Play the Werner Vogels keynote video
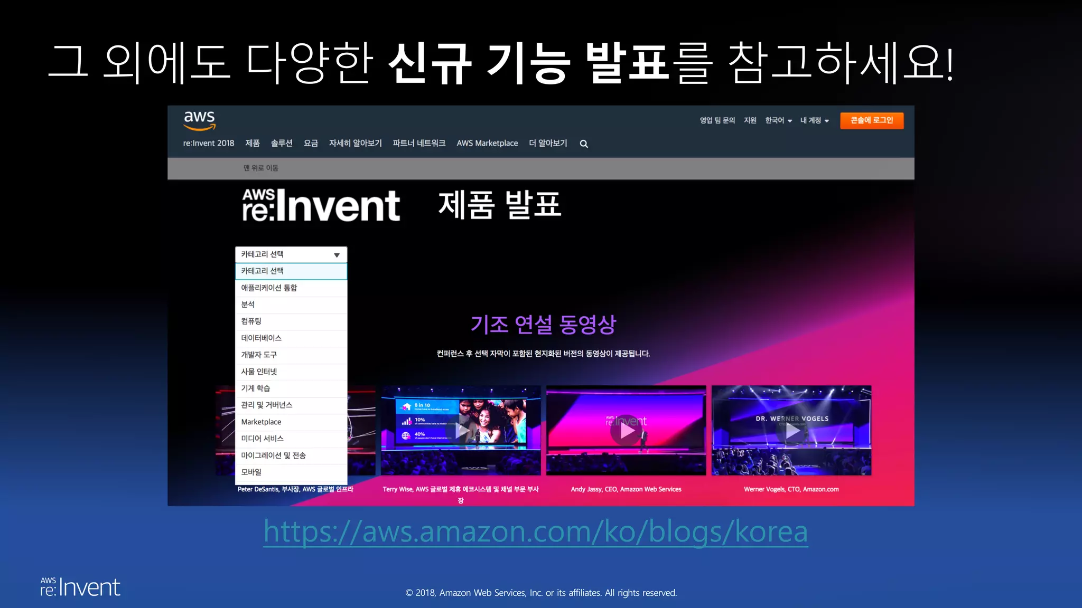 (791, 431)
